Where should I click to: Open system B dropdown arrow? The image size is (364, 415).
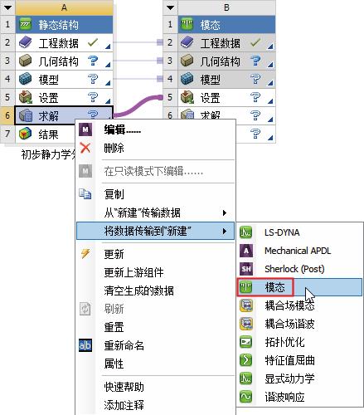pos(170,7)
